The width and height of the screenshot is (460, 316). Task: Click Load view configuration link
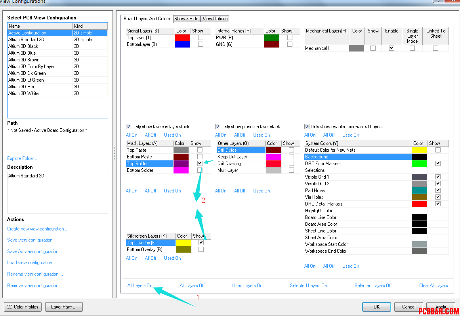[x=32, y=263]
